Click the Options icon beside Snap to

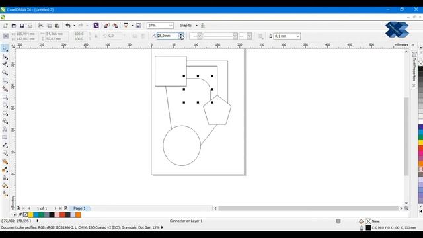tap(203, 26)
